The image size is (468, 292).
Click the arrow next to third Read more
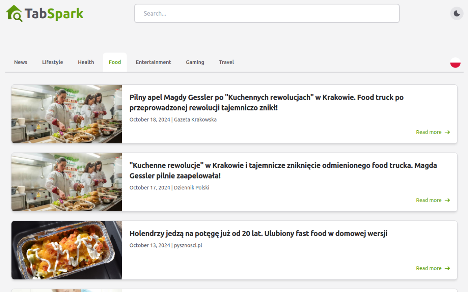tap(447, 268)
